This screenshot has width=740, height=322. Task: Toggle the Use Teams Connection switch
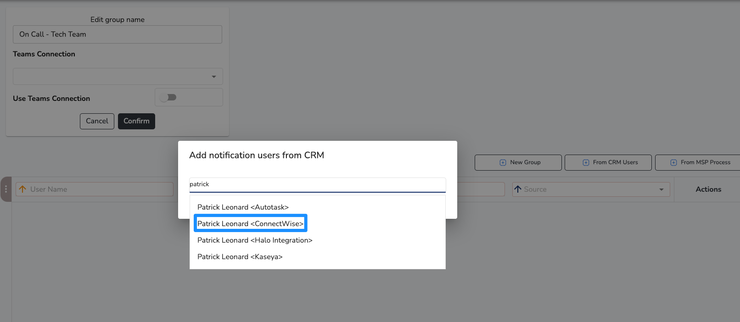[x=168, y=97]
